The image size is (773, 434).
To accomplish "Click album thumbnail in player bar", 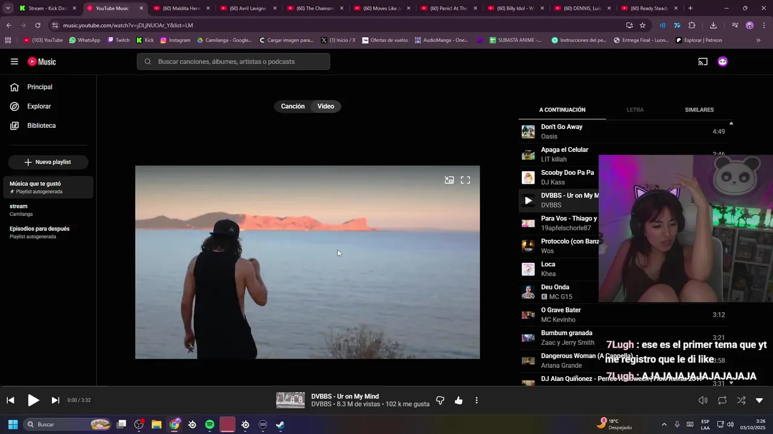I will pos(290,400).
